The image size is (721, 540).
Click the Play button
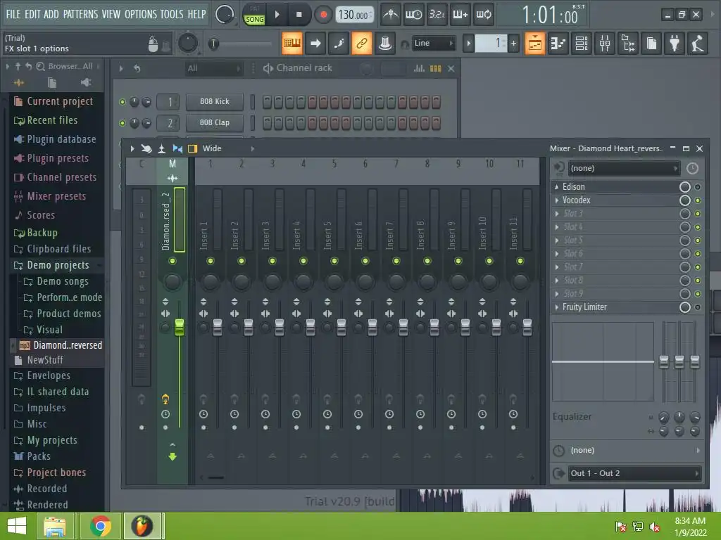277,15
